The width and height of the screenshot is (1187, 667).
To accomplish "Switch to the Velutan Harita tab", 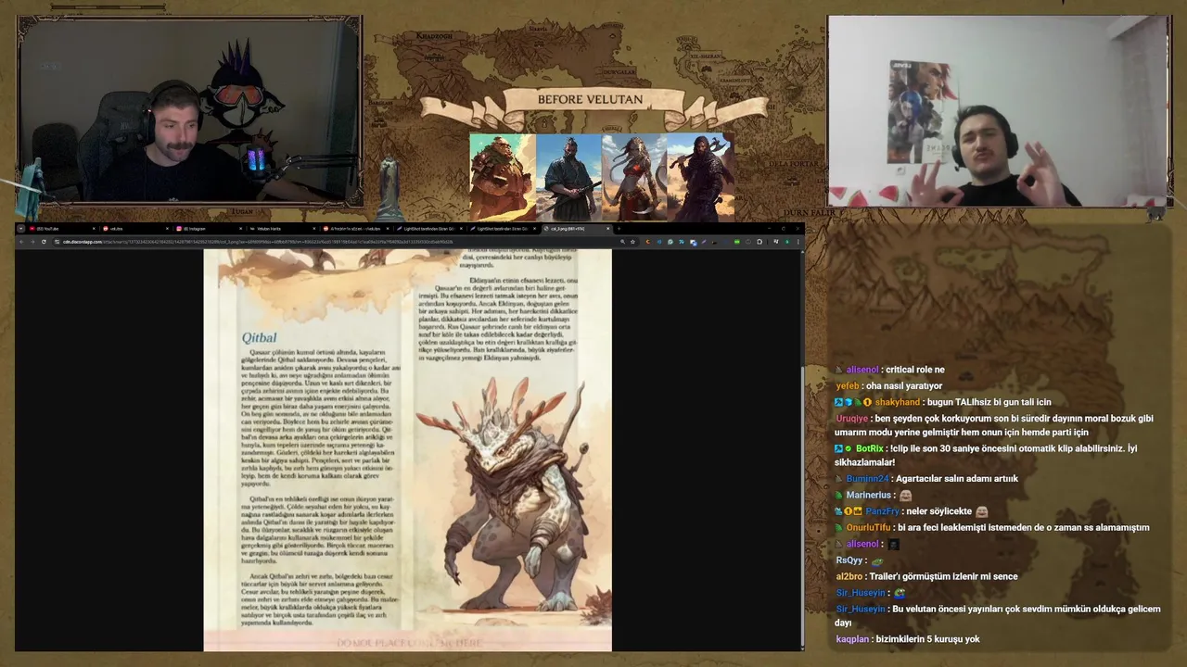I will (281, 228).
